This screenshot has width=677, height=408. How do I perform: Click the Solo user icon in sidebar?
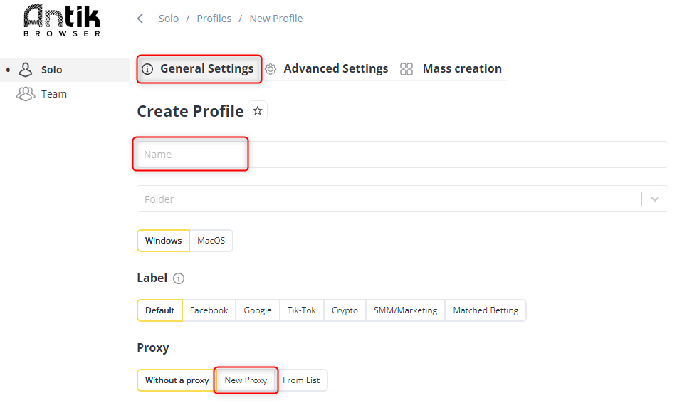click(26, 70)
